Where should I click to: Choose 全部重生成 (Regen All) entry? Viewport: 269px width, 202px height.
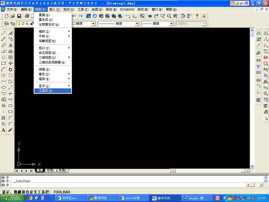[53, 24]
